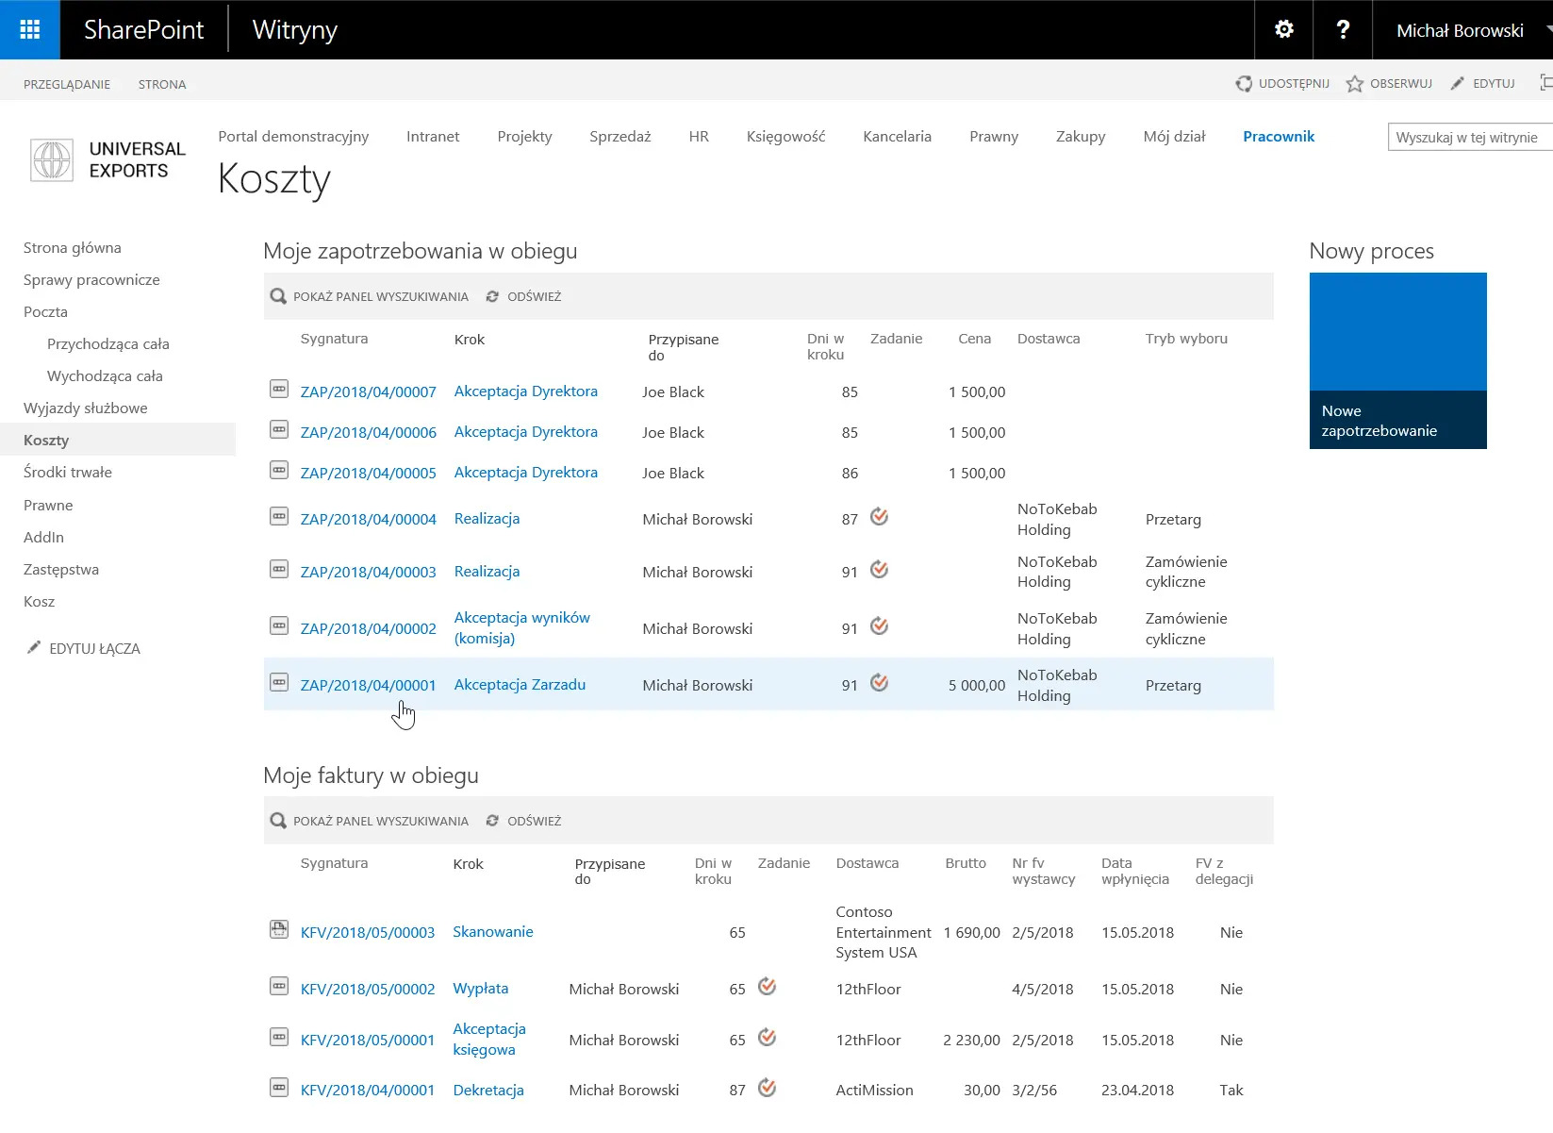Go to Intranet in top navigation

(x=433, y=137)
